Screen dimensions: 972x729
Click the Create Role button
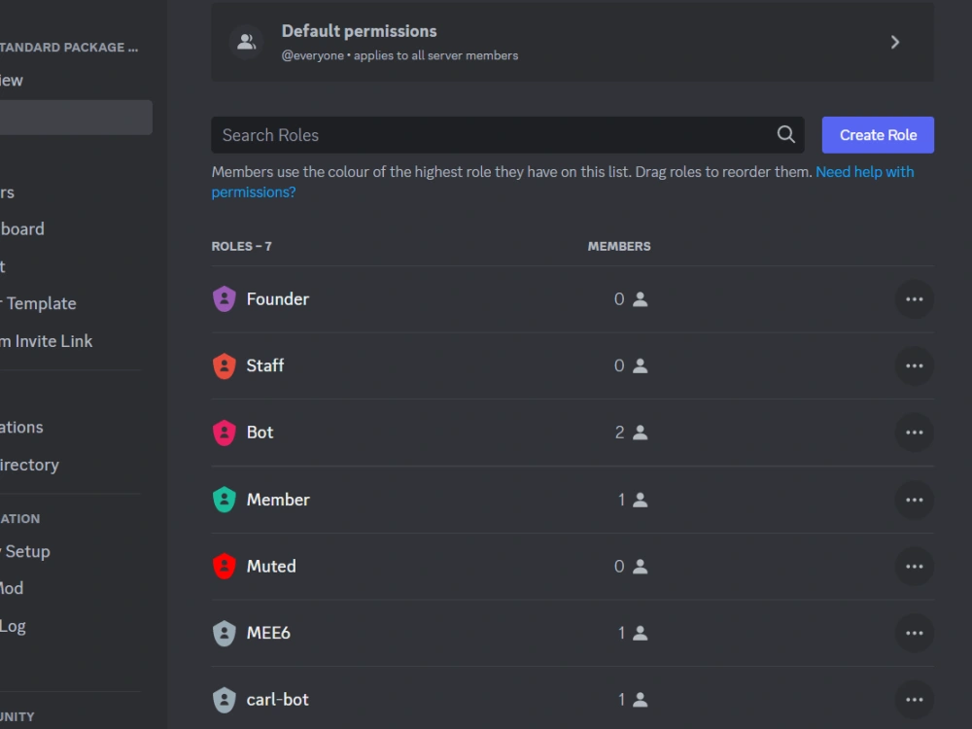pyautogui.click(x=878, y=134)
